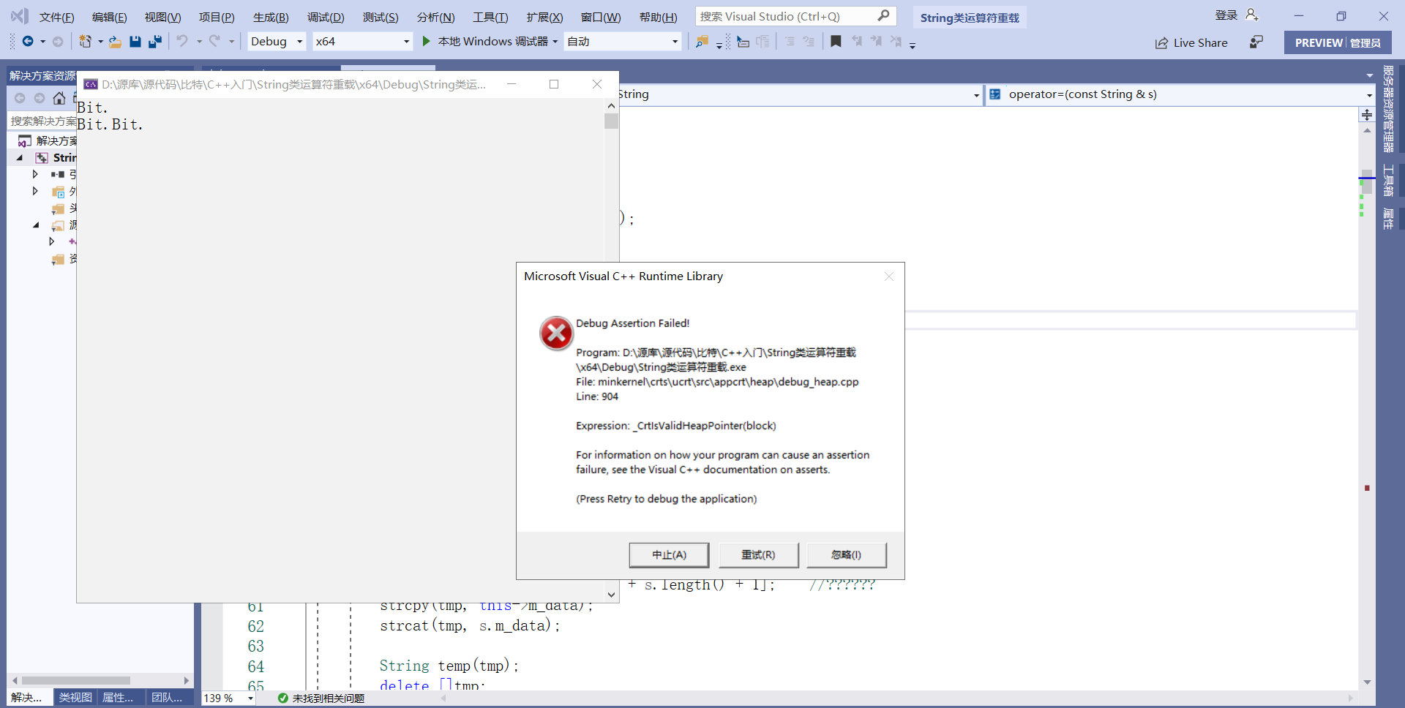Open the 视图(V) menu
The width and height of the screenshot is (1405, 708).
[162, 17]
